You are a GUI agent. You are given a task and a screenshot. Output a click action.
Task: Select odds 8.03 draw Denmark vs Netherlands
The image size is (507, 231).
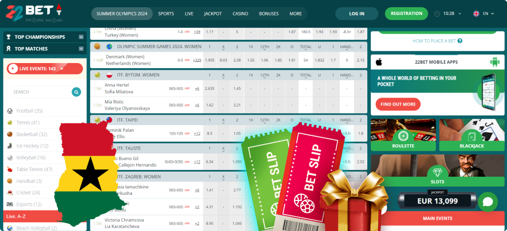click(223, 60)
